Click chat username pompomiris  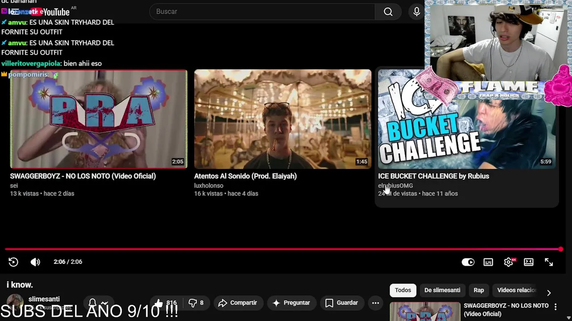coord(28,74)
